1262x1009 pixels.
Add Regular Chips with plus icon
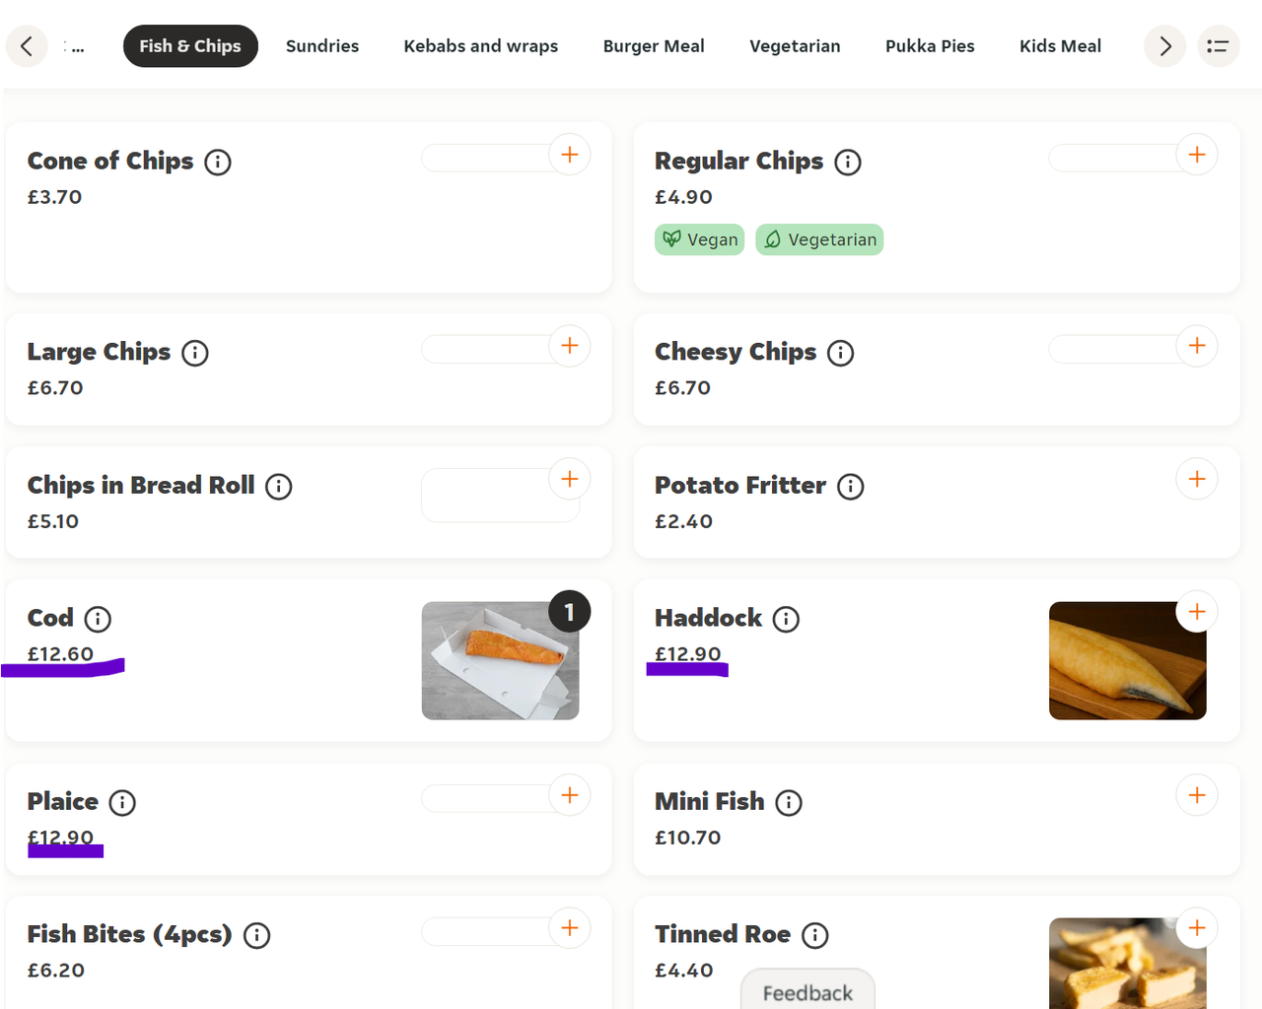(x=1196, y=155)
